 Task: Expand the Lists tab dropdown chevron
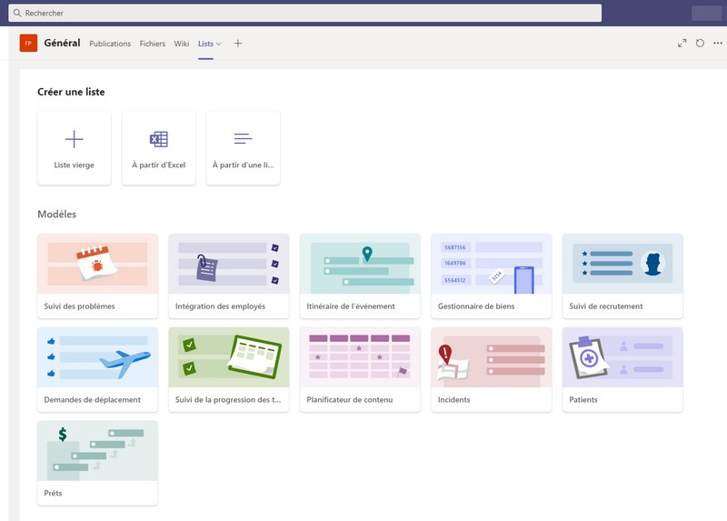pyautogui.click(x=219, y=44)
